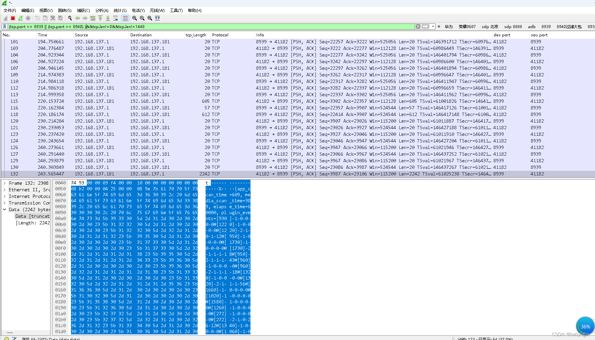
Task: Open 电话(Y) menu
Action: pos(138,11)
